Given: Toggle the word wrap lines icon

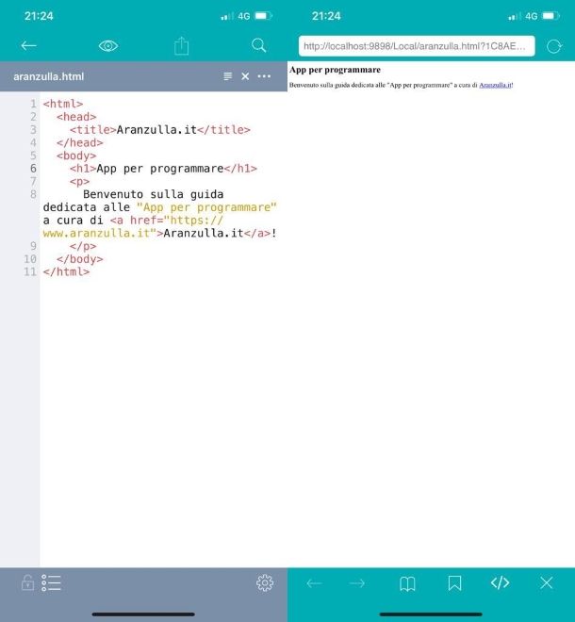Looking at the screenshot, I should click(x=227, y=76).
